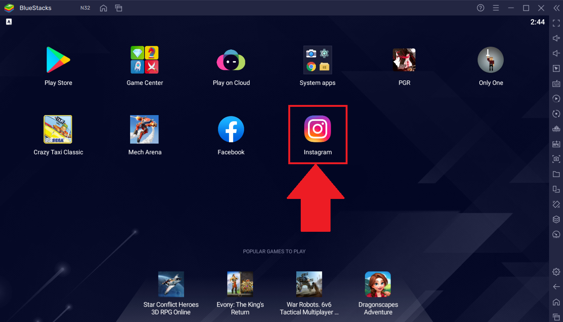Launch Game Center

pyautogui.click(x=145, y=60)
